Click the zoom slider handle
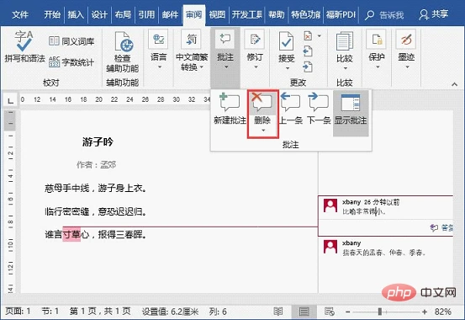Viewport: 465px width, 320px height. coord(379,312)
